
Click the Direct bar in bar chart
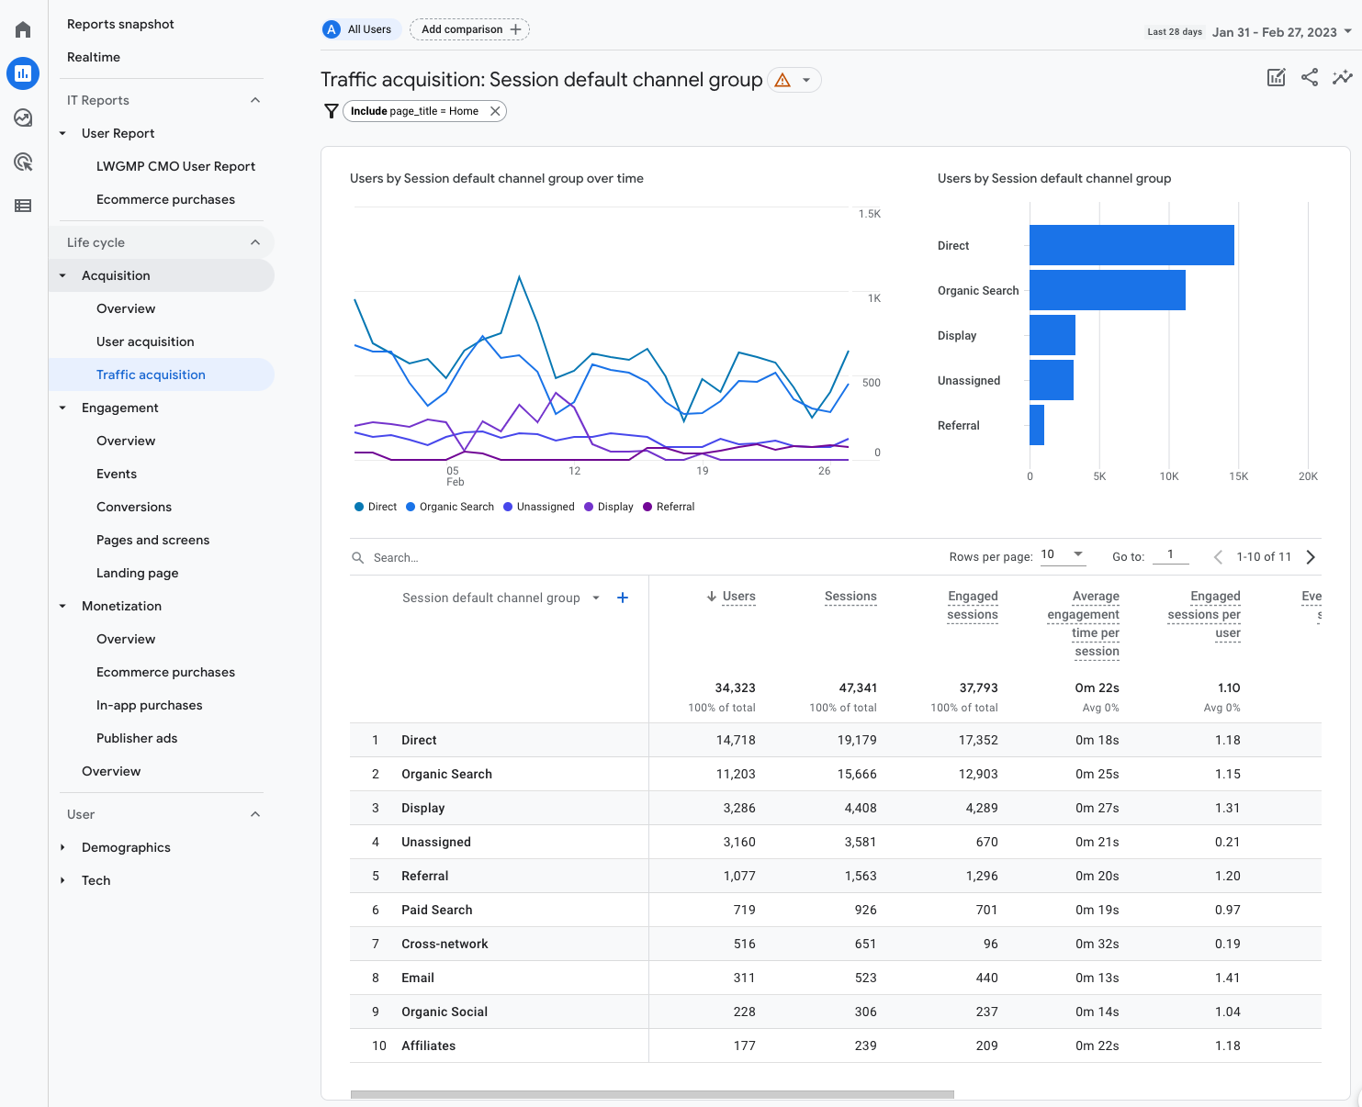point(1131,245)
